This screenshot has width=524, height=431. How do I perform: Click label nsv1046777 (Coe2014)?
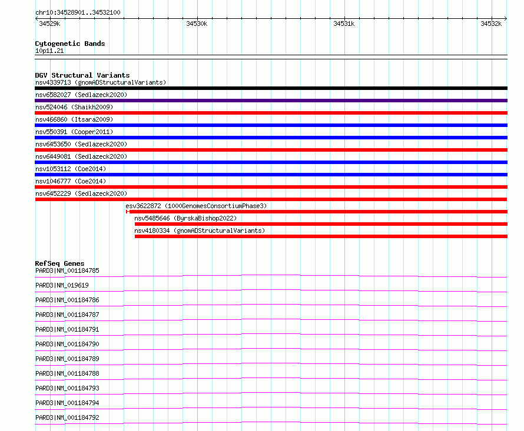pos(71,181)
